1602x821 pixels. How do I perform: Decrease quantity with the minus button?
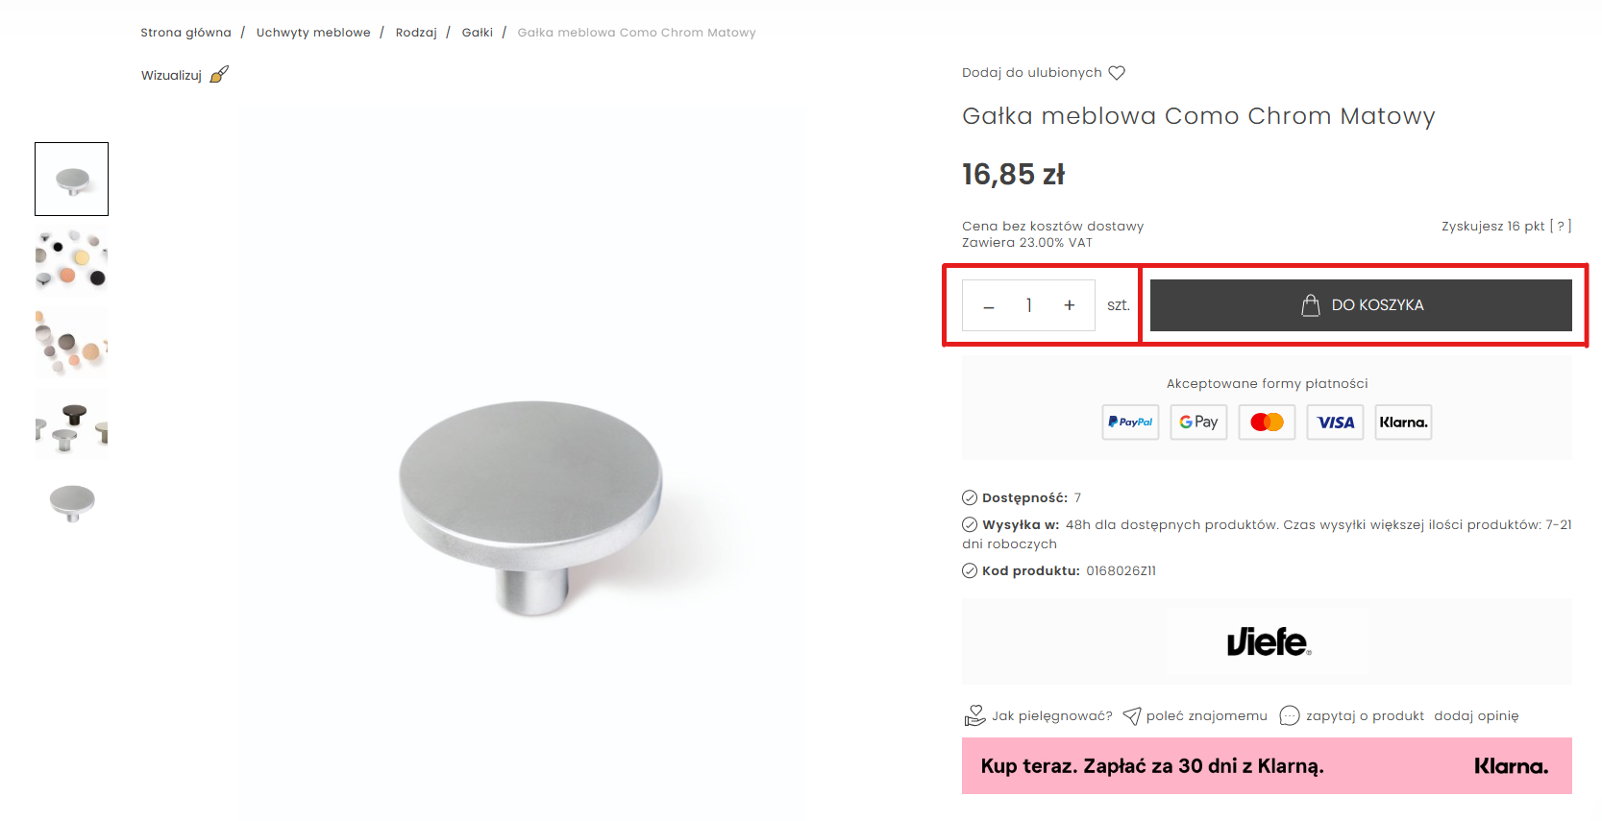pos(988,306)
